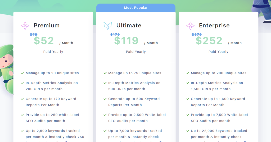Click the $119 Ultimate monthly price
Image resolution: width=271 pixels, height=142 pixels.
click(126, 41)
